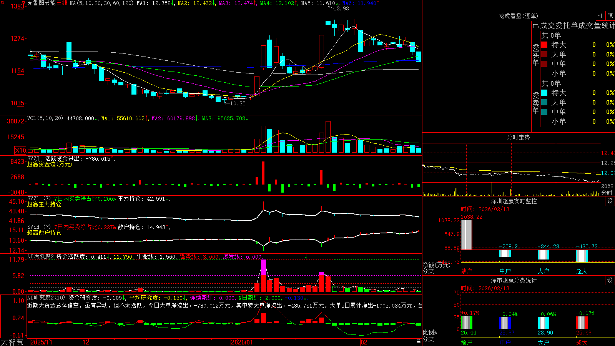Click the AI活跃度2 indicator label
Image resolution: width=615 pixels, height=346 pixels.
[x=41, y=256]
